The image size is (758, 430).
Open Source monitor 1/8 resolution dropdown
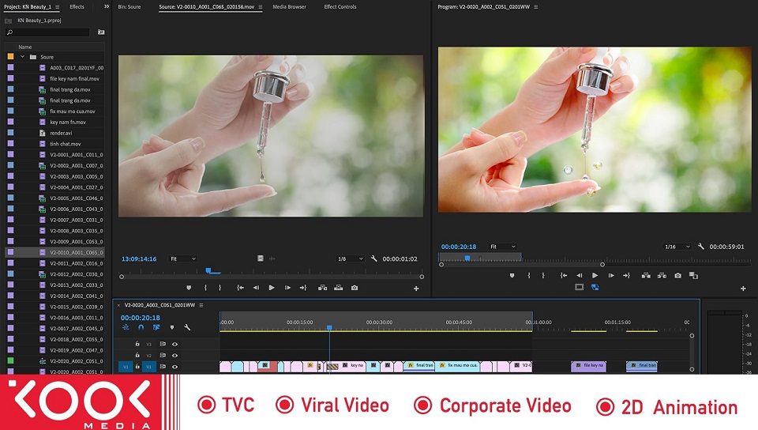351,258
